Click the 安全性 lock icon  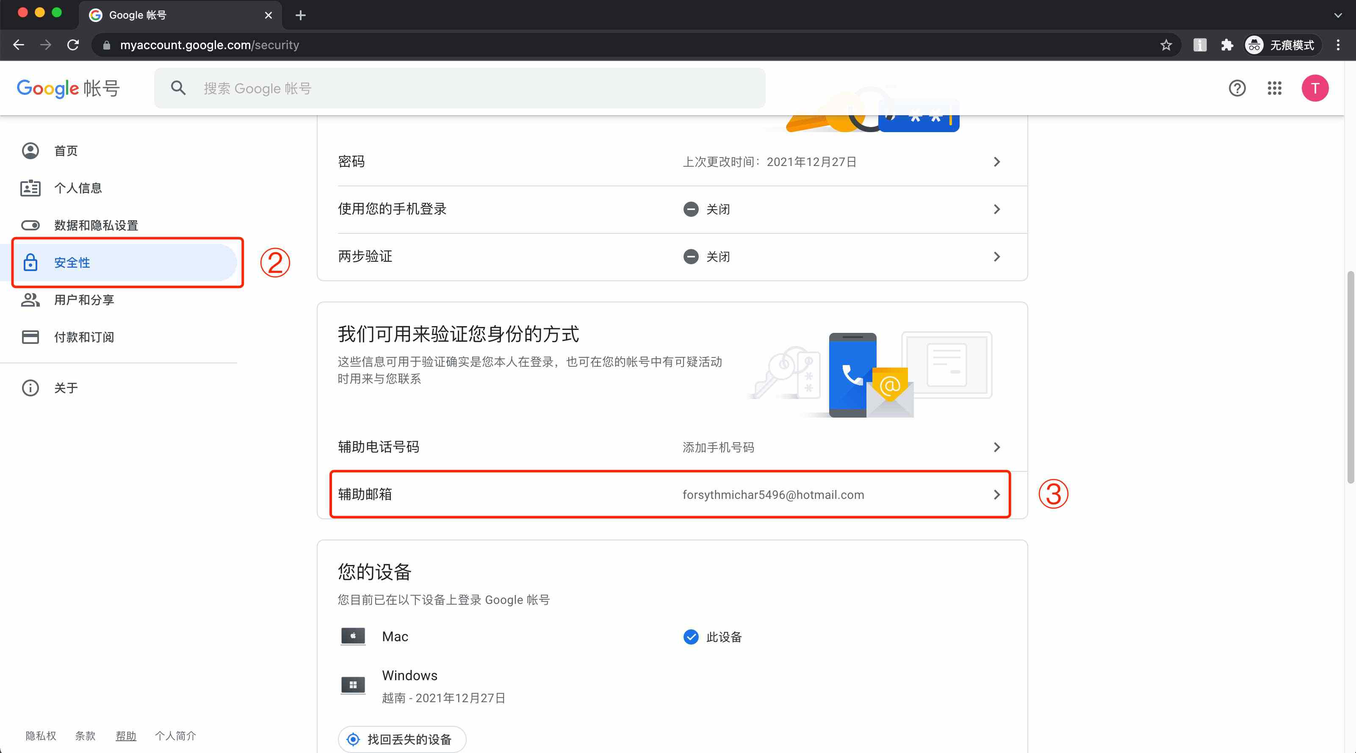tap(30, 262)
